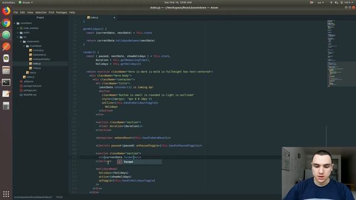This screenshot has width=356, height=200.
Task: Open index.js directly under src
Action: tap(31, 77)
